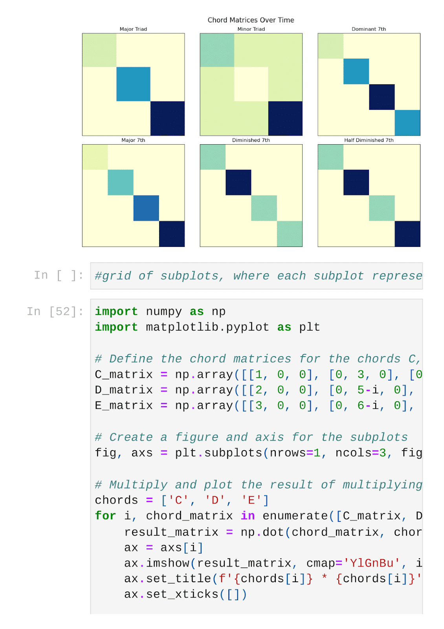Click the 'for i, chord_matrix in enumerate' line

(259, 516)
